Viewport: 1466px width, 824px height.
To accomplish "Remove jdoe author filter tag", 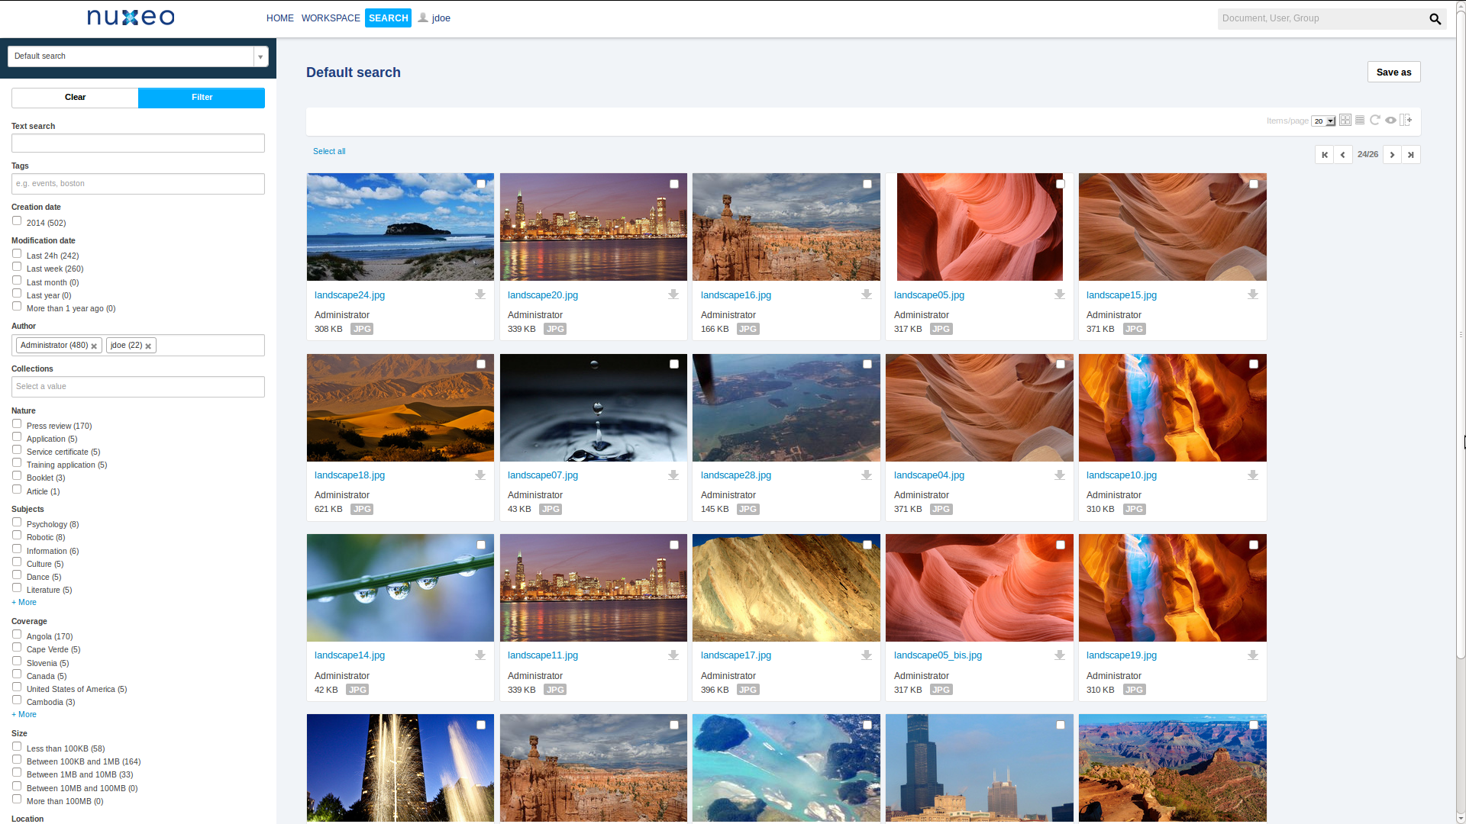I will click(x=148, y=346).
